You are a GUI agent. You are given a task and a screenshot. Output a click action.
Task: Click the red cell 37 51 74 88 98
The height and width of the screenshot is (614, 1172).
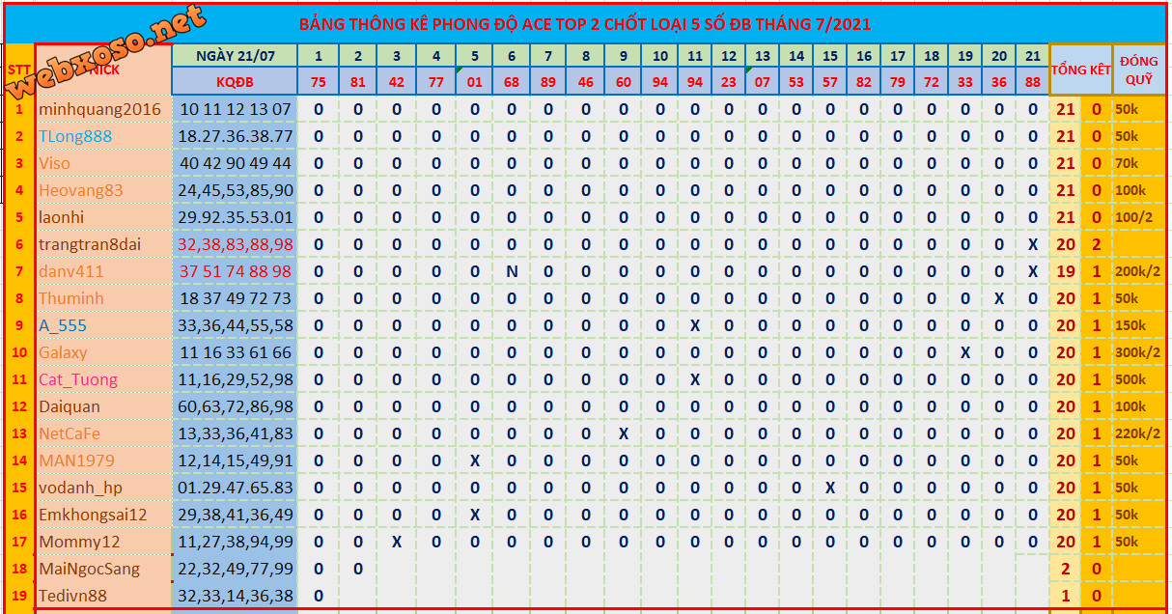(235, 271)
